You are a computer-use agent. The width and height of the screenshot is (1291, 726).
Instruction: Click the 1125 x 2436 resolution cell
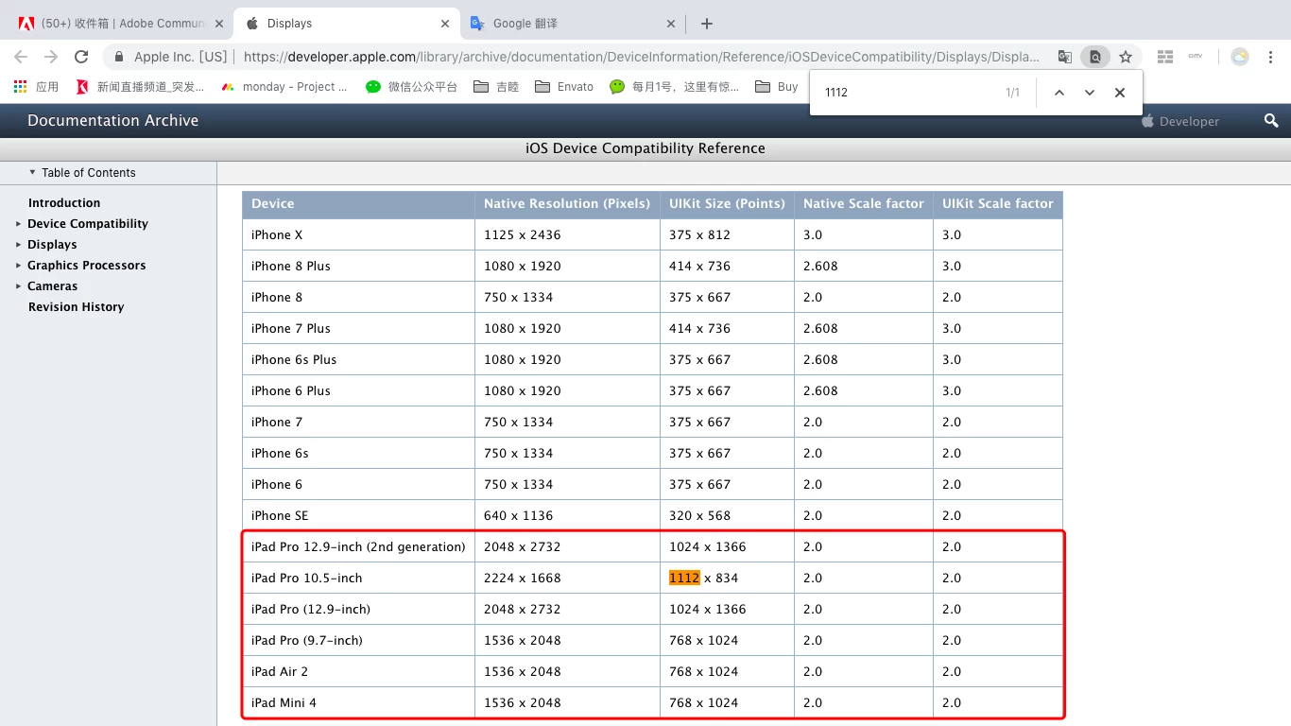pos(567,234)
